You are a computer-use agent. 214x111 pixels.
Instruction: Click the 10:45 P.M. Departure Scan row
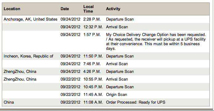coord(106,87)
